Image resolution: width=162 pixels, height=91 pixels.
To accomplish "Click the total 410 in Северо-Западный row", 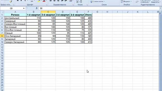I will click(x=88, y=42).
